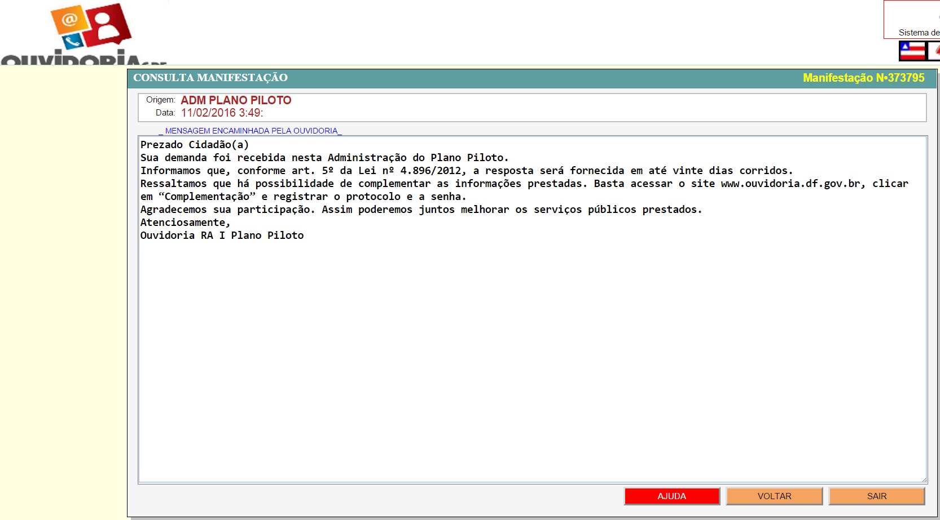Click the textarea resize handle at bottom corner
940x520 pixels.
point(924,480)
